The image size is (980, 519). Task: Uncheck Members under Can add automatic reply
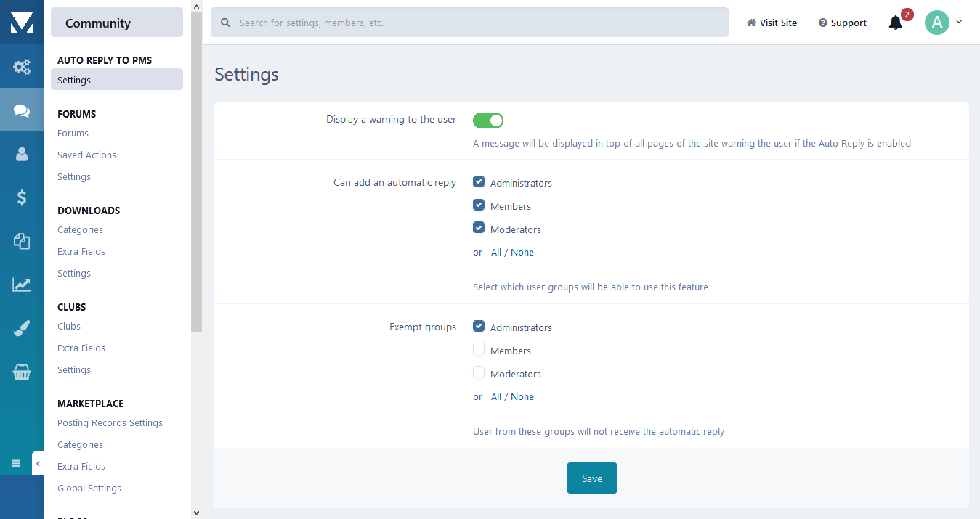479,205
